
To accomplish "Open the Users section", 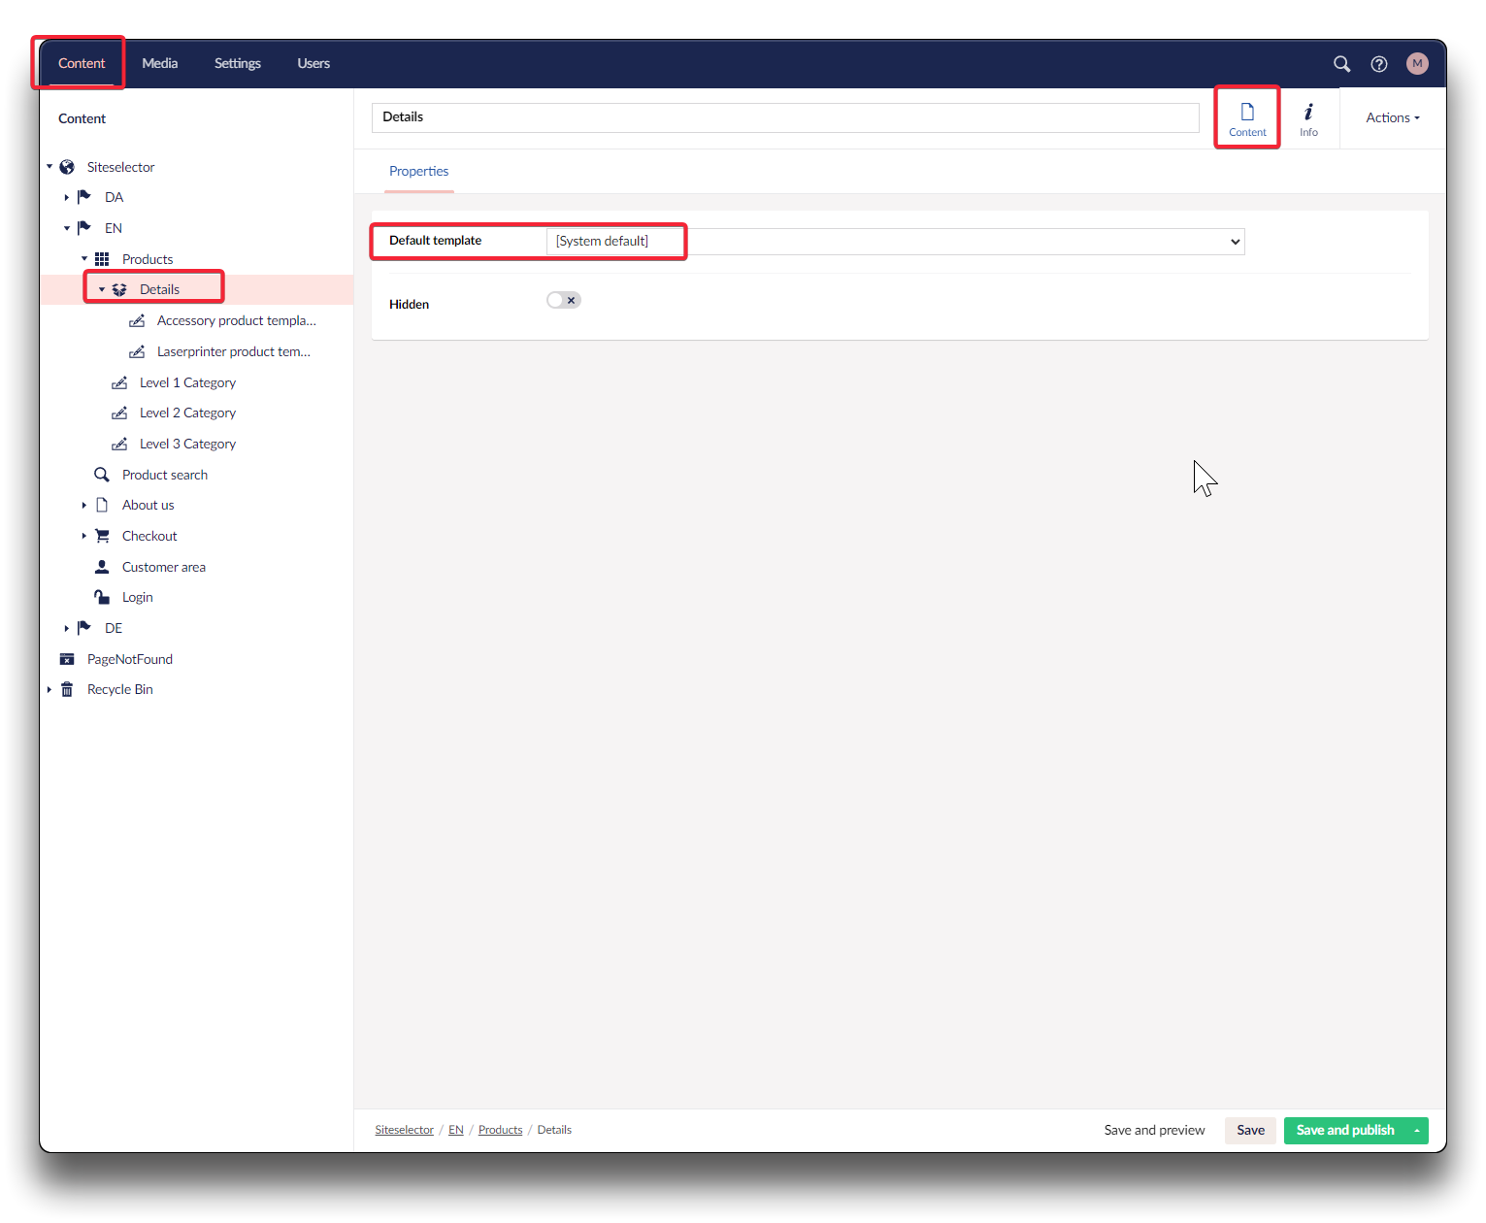I will coord(314,63).
